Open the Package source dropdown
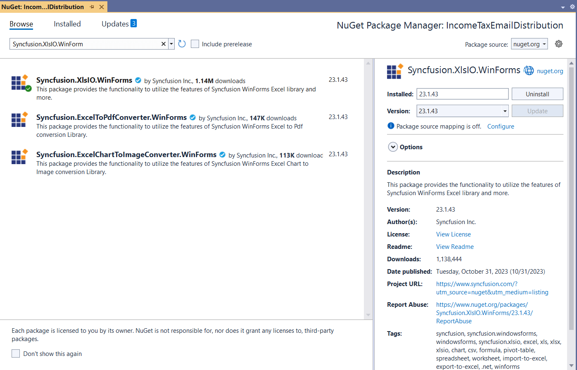Viewport: 577px width, 370px height. coord(530,44)
